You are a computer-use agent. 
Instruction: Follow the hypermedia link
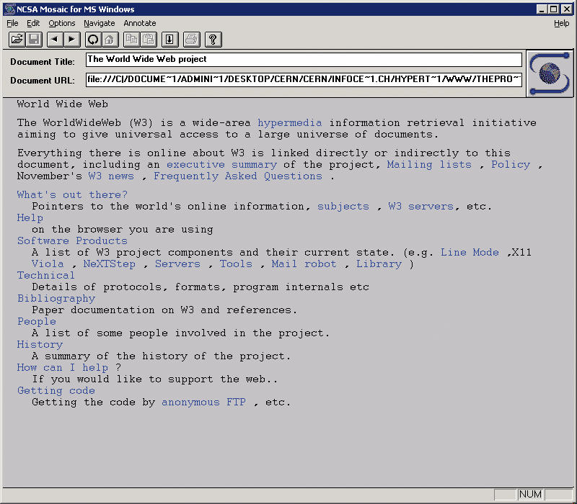290,123
